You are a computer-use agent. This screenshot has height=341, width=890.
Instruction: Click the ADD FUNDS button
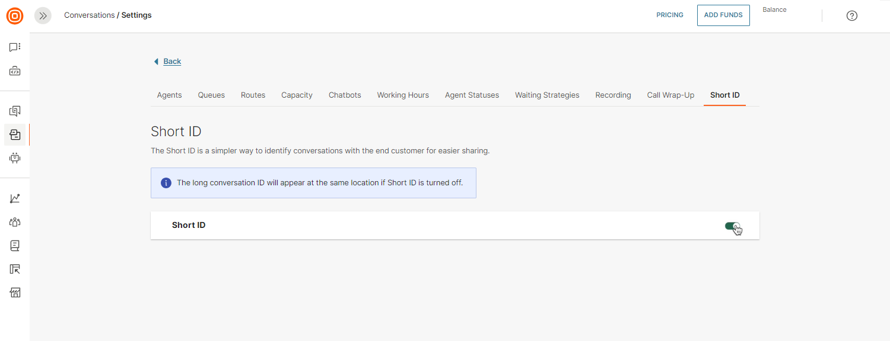tap(723, 15)
